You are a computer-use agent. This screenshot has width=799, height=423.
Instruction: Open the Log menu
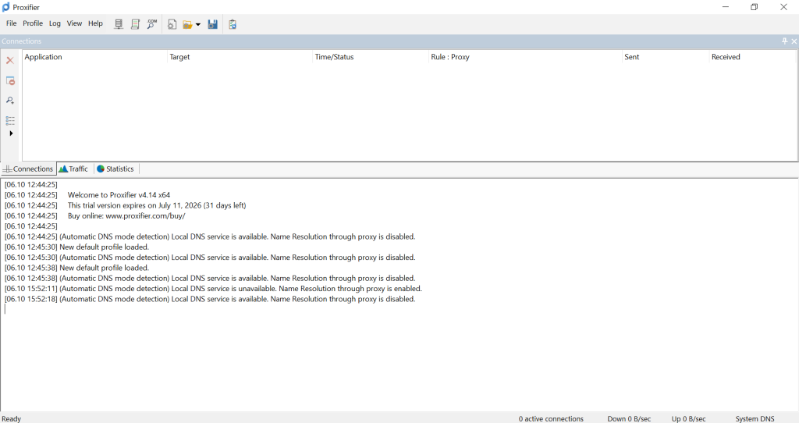click(x=55, y=23)
